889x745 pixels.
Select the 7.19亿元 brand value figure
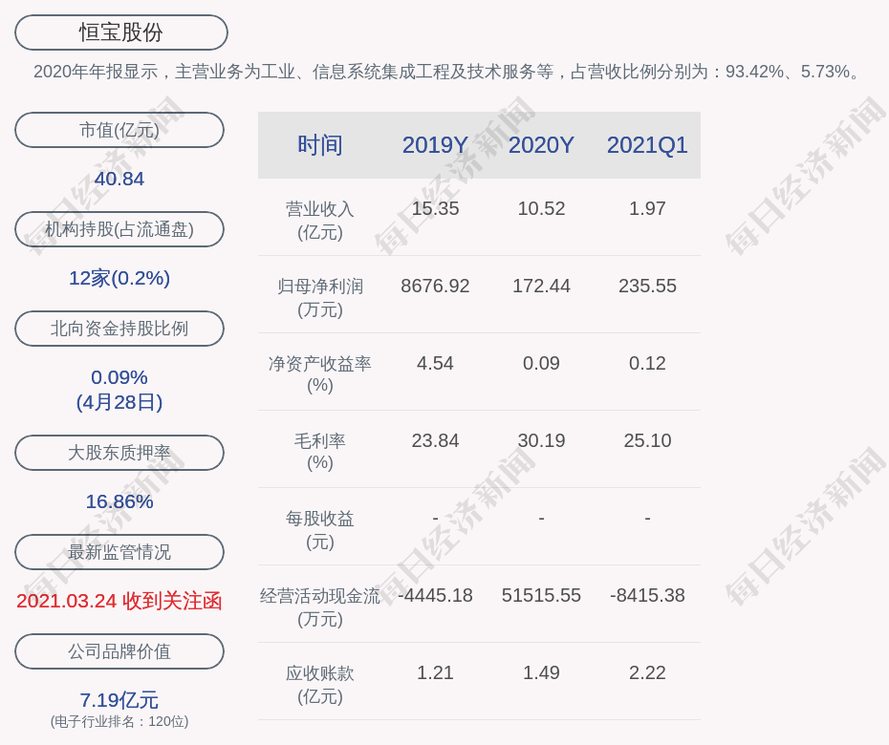(119, 700)
